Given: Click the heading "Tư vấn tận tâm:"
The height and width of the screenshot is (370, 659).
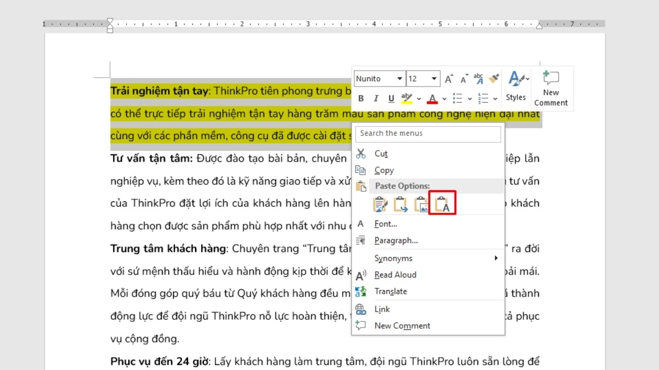Looking at the screenshot, I should (x=152, y=158).
